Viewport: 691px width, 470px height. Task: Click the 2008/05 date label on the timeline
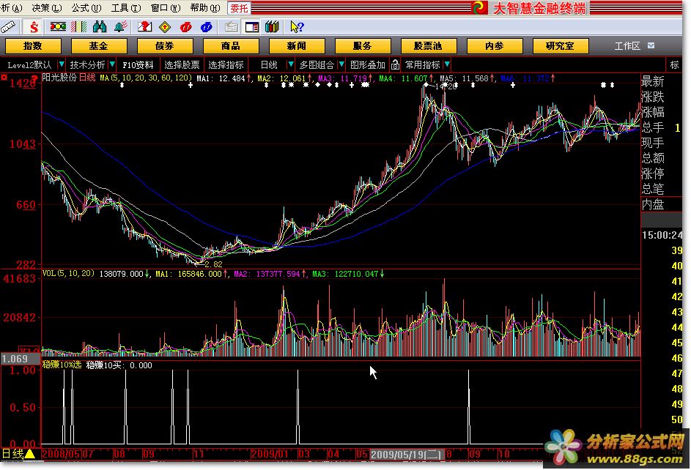pos(61,454)
